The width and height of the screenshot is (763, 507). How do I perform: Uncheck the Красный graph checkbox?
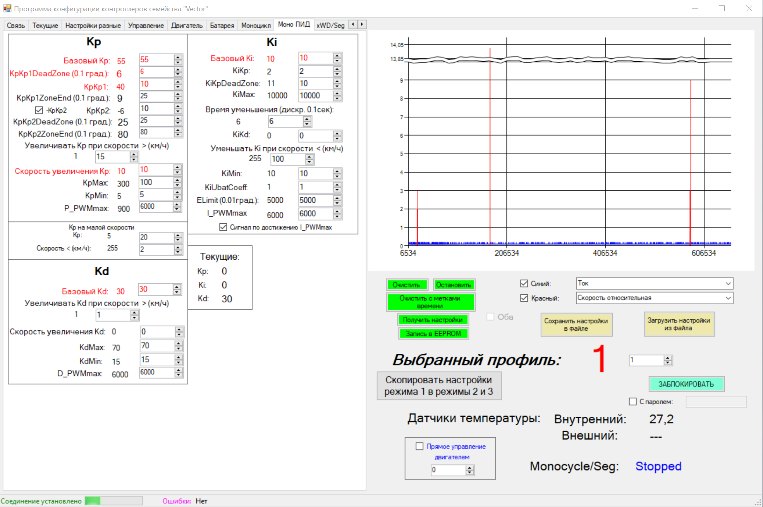coord(524,298)
